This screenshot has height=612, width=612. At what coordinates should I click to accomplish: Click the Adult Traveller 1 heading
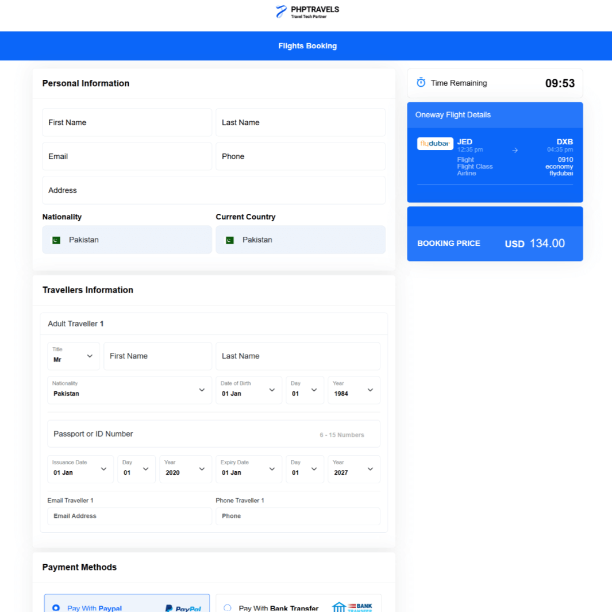[x=76, y=324]
